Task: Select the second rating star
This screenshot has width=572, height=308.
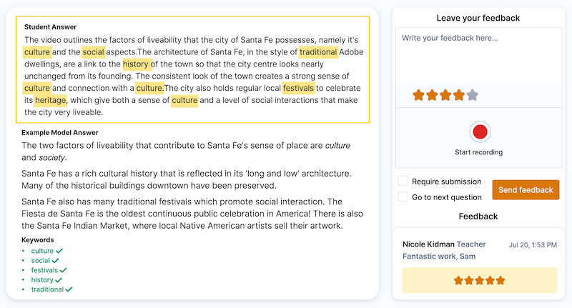Action: pyautogui.click(x=432, y=96)
